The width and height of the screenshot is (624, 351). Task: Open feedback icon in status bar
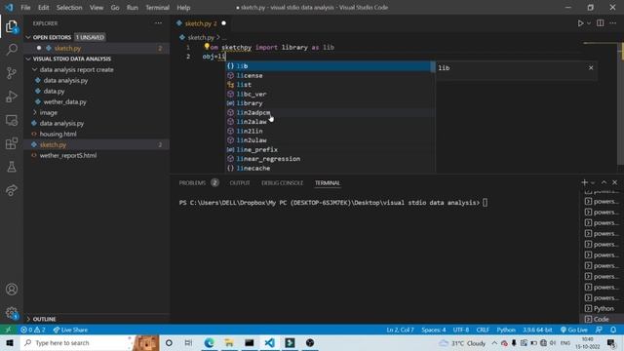pos(599,330)
